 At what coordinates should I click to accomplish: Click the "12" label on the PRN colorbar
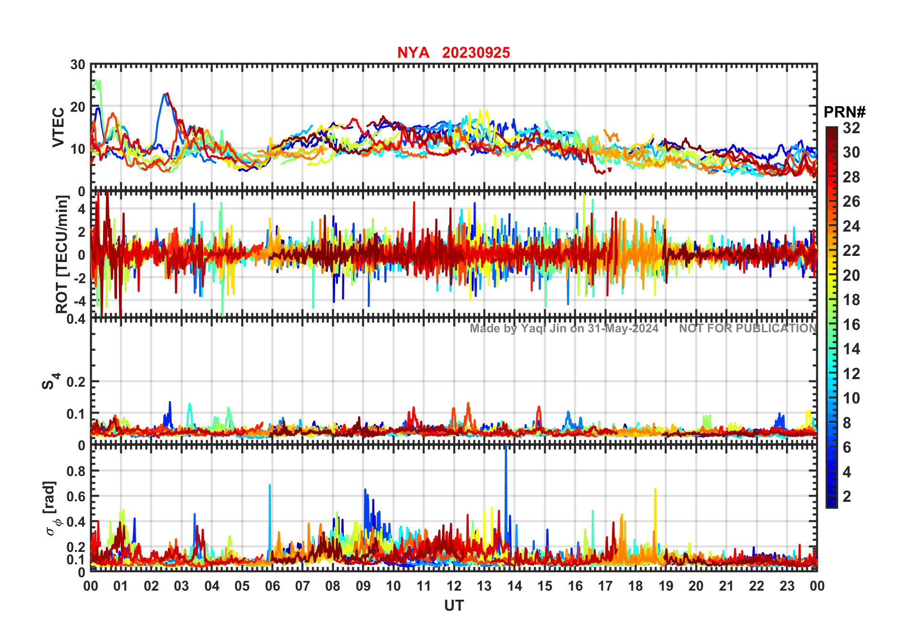coord(851,374)
